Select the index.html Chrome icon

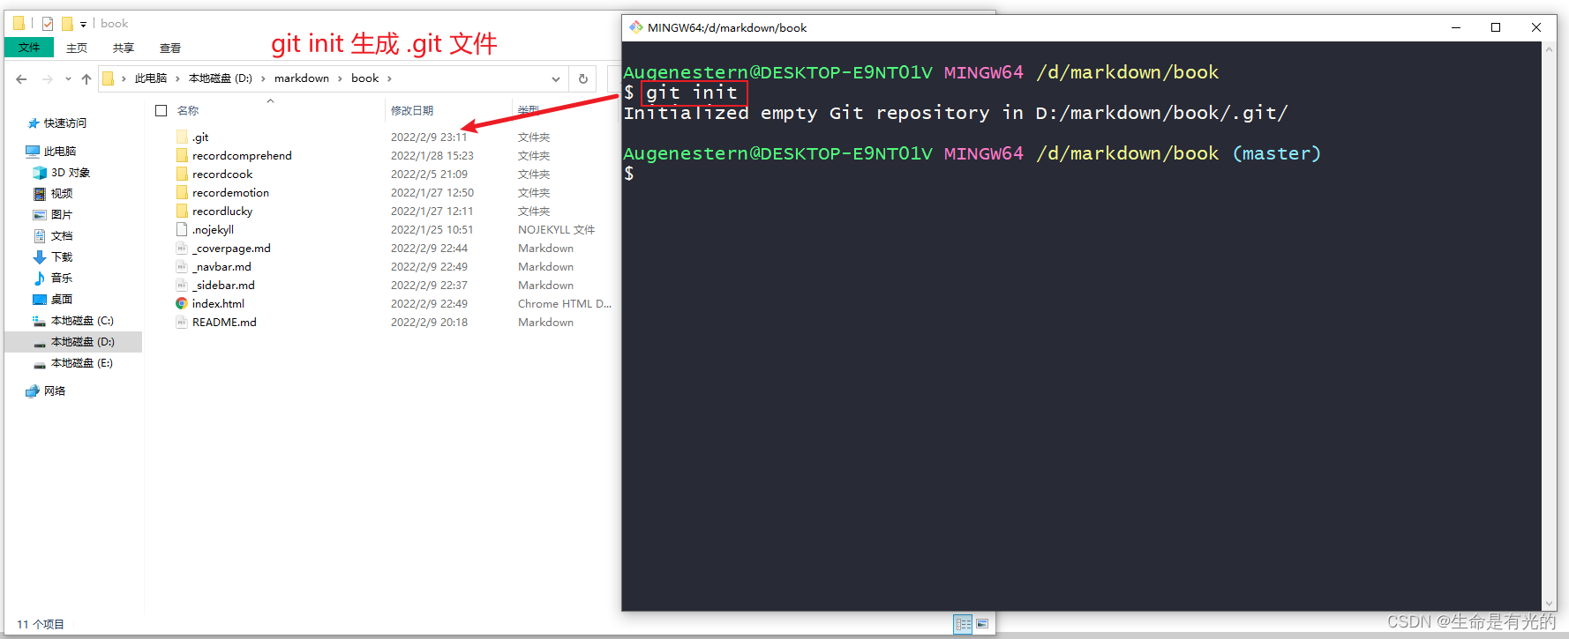182,304
